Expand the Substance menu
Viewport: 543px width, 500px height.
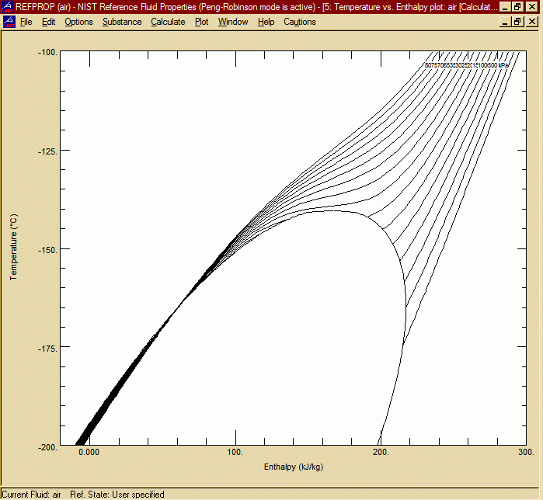coord(122,22)
